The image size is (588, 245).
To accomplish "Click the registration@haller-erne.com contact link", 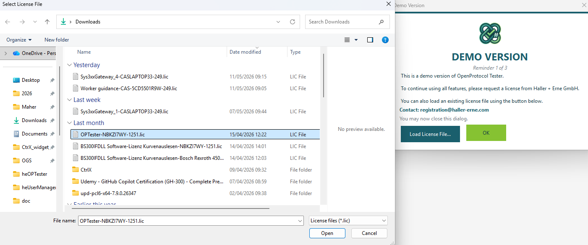I will [455, 110].
